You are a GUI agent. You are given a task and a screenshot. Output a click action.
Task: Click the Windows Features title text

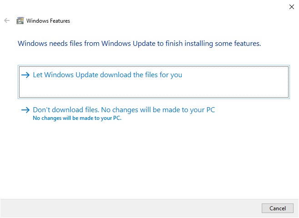tap(48, 21)
